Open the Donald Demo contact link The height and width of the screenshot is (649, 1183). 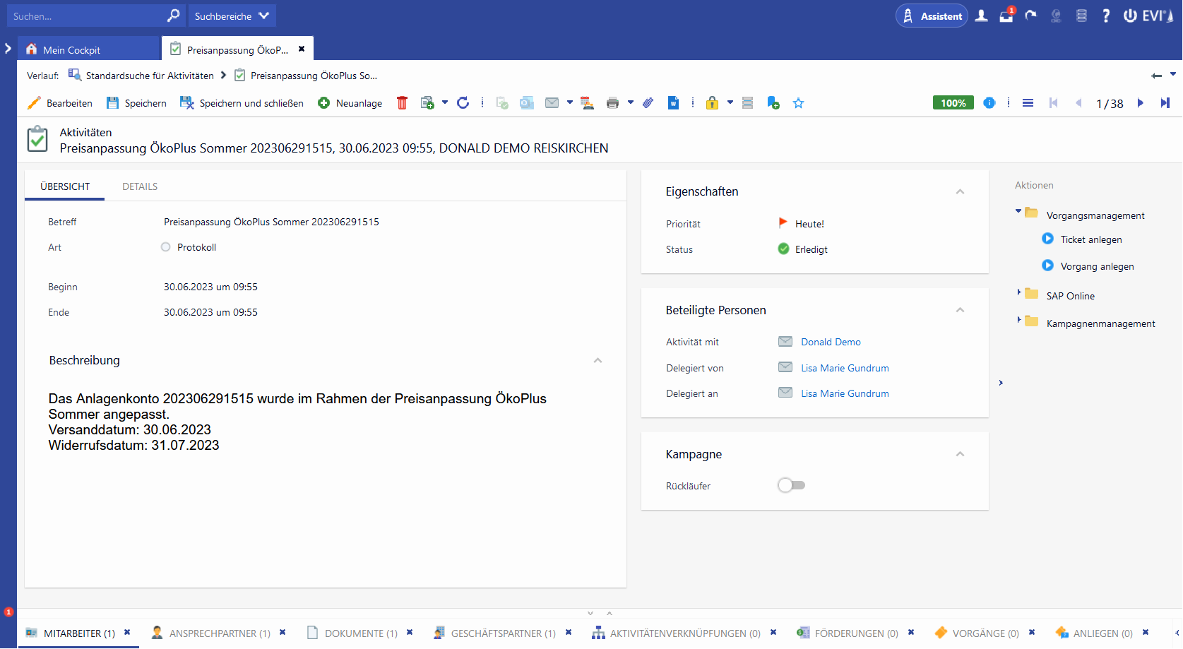(x=831, y=342)
